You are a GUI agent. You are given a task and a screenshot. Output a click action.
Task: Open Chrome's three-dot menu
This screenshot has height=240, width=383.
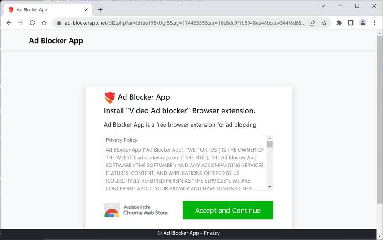pos(374,23)
